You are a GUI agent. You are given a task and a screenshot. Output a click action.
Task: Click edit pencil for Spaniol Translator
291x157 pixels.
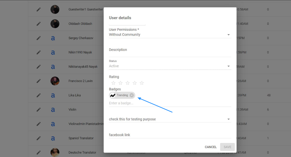[39, 138]
